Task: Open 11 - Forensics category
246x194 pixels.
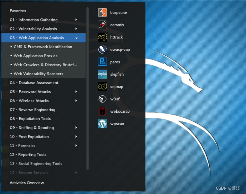Action: 43,145
